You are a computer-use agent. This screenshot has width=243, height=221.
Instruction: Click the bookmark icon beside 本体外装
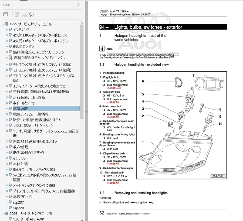[10, 164]
